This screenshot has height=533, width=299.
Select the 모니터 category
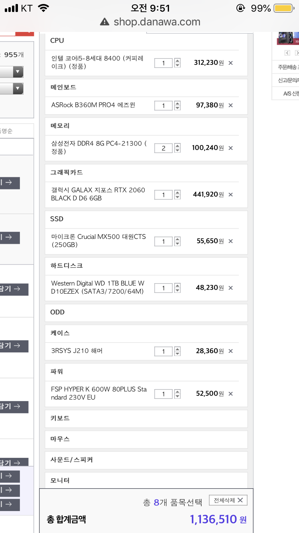point(146,480)
